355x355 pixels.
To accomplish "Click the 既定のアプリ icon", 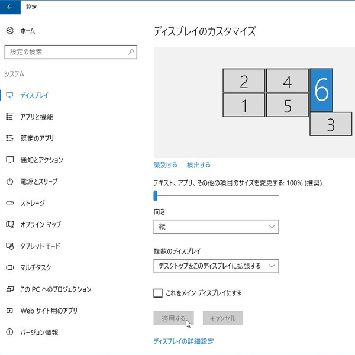I will 9,138.
